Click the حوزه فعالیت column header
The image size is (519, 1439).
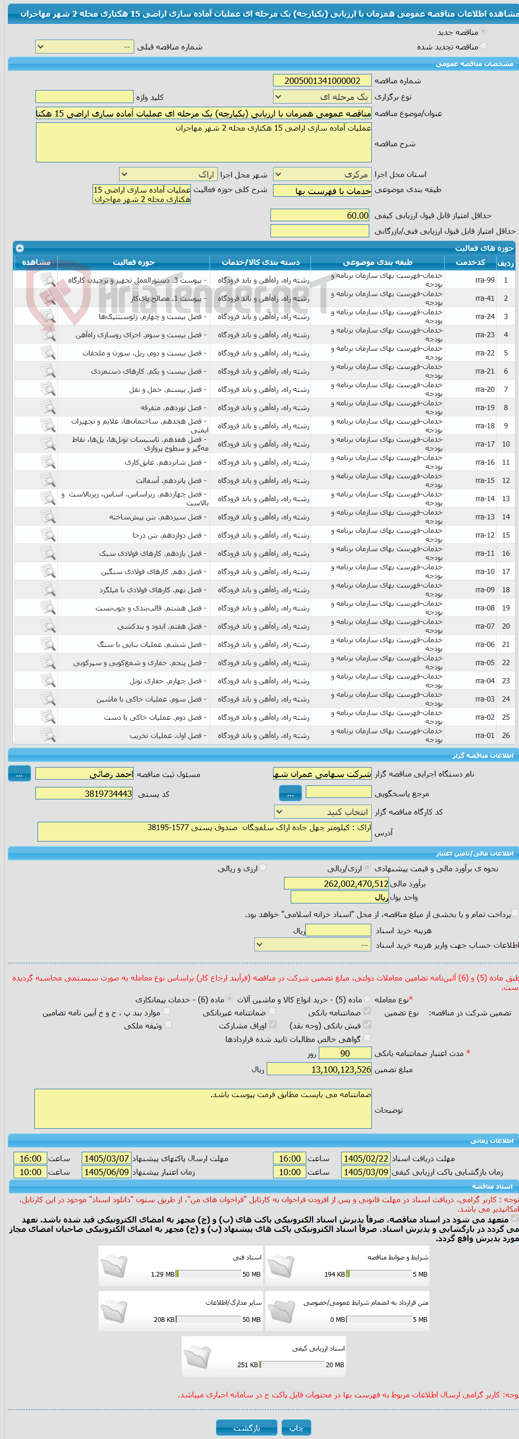[x=134, y=262]
